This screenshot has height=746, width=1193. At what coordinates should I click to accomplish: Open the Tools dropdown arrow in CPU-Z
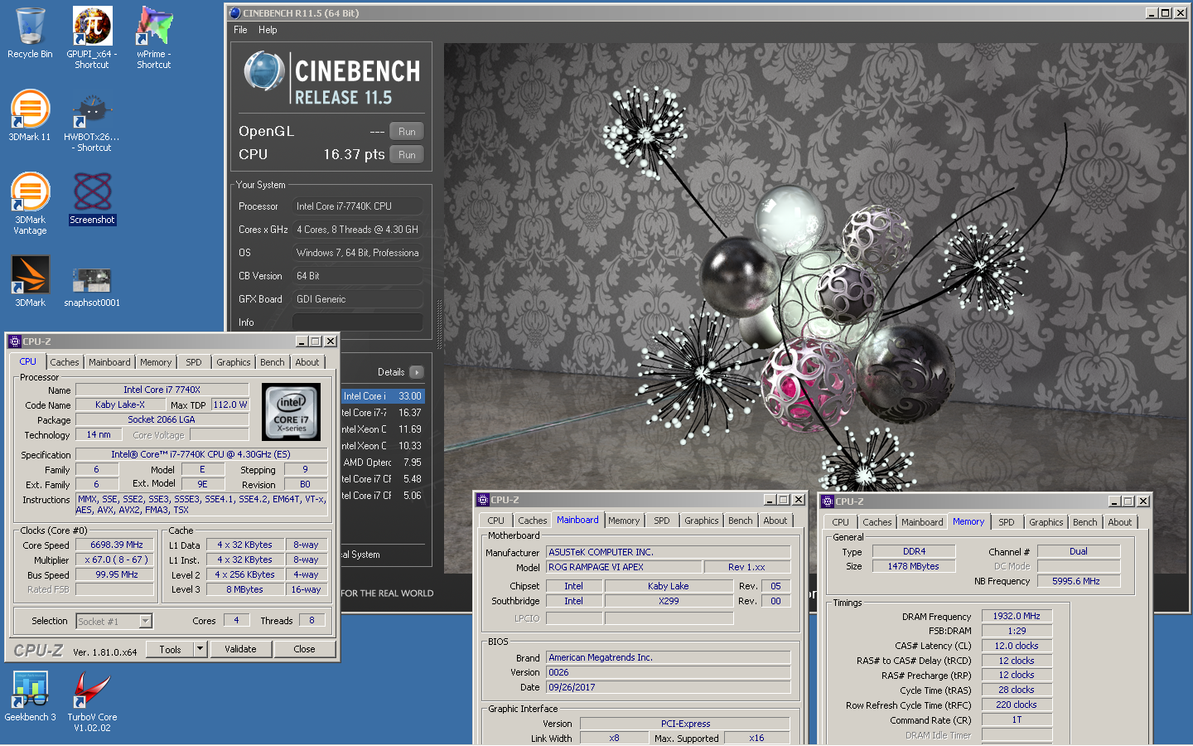point(200,649)
